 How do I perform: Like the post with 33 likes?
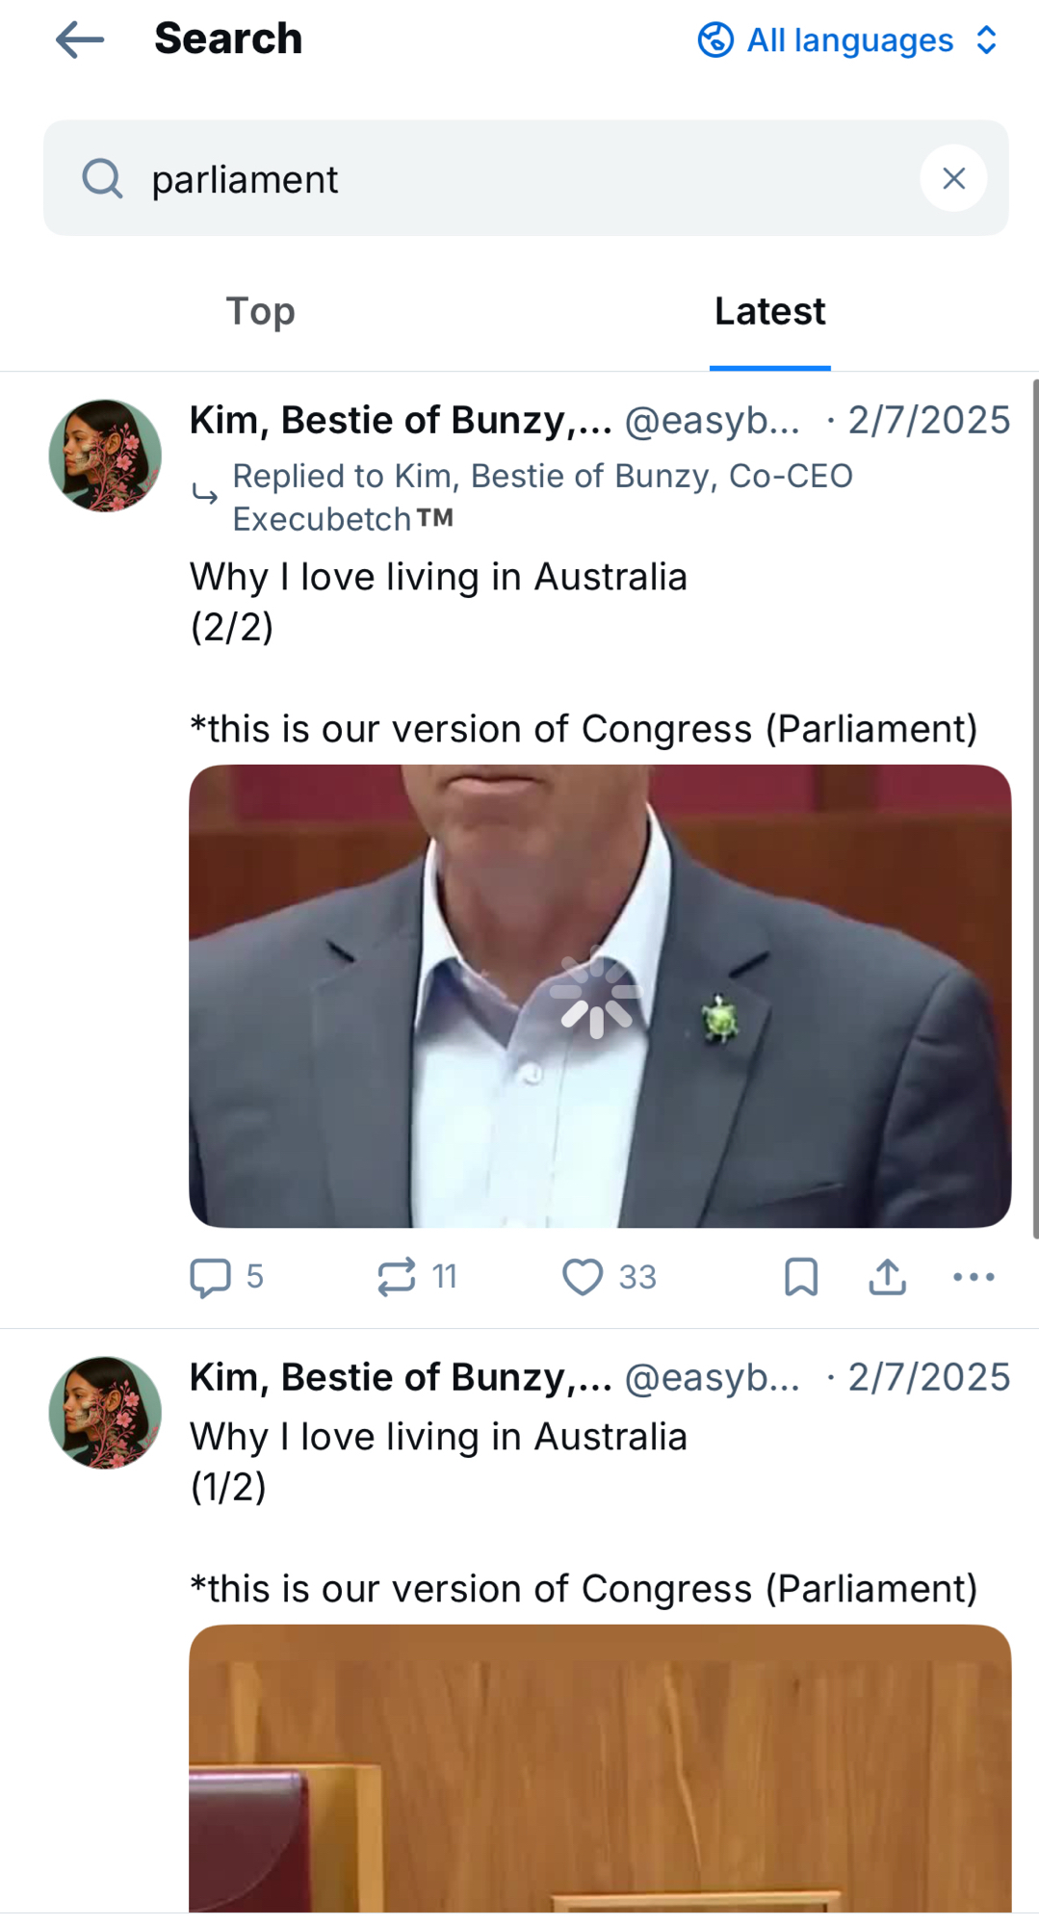click(x=584, y=1277)
